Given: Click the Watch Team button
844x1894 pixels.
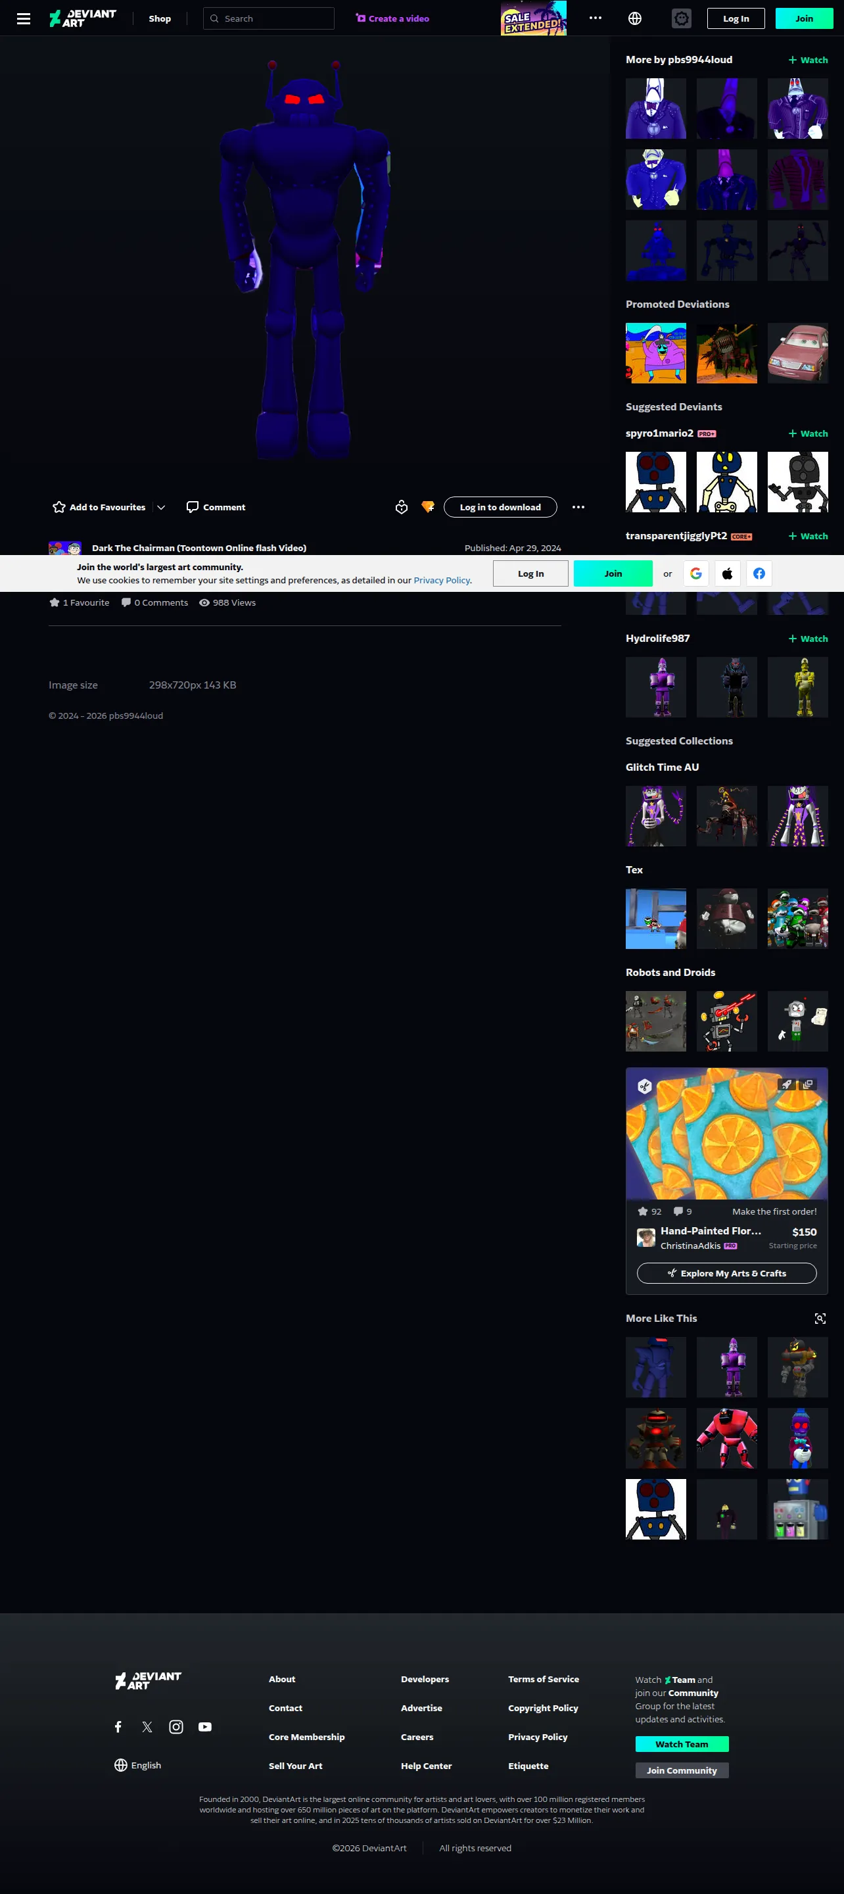Looking at the screenshot, I should (682, 1744).
